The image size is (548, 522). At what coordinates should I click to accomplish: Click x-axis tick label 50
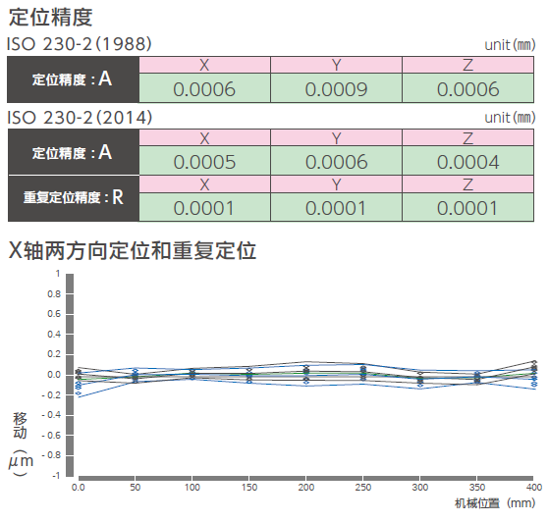coord(136,488)
